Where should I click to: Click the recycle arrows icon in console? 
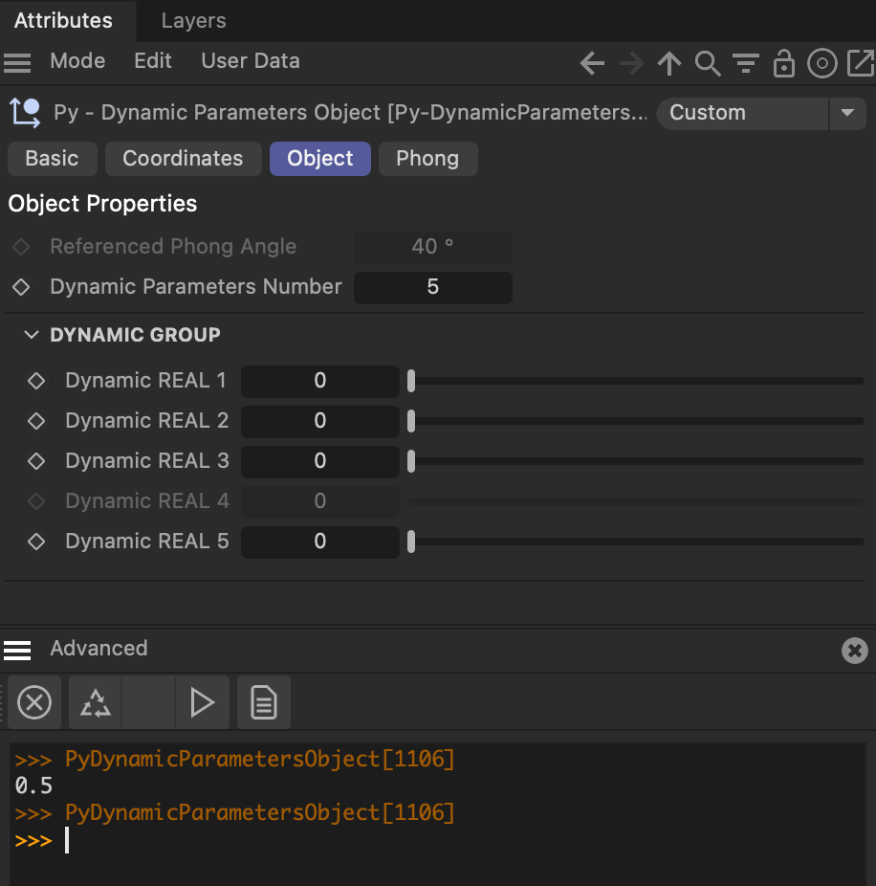[x=96, y=703]
